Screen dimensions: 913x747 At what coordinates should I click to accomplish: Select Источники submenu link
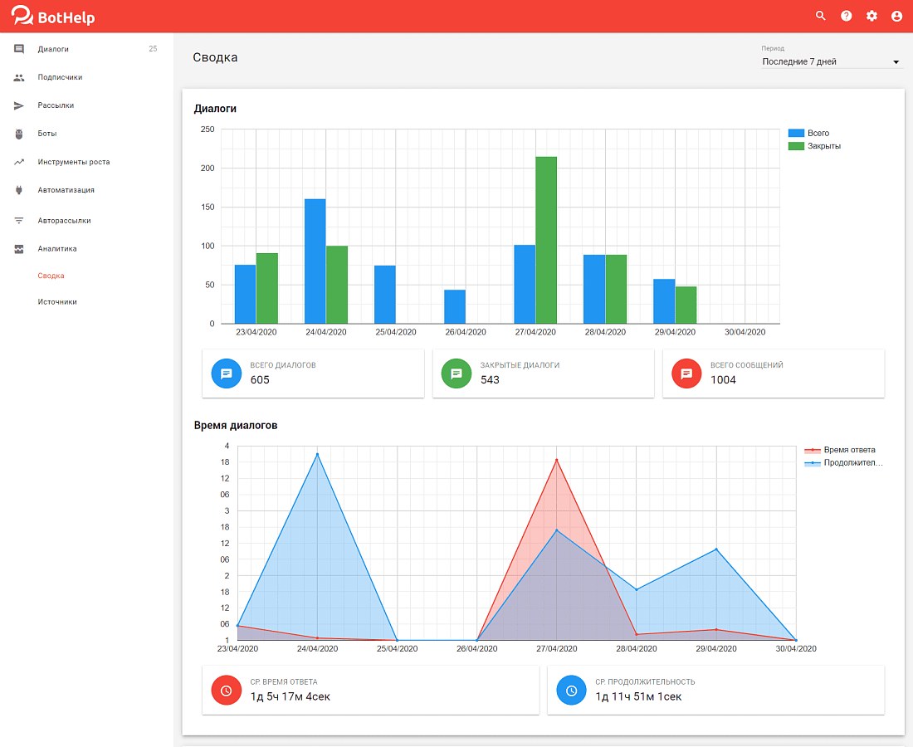[57, 301]
